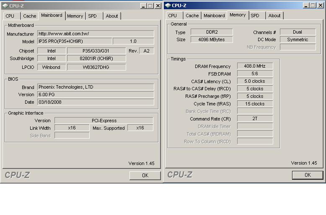Open the SPD tab in left CPU-Z window

pyautogui.click(x=94, y=16)
